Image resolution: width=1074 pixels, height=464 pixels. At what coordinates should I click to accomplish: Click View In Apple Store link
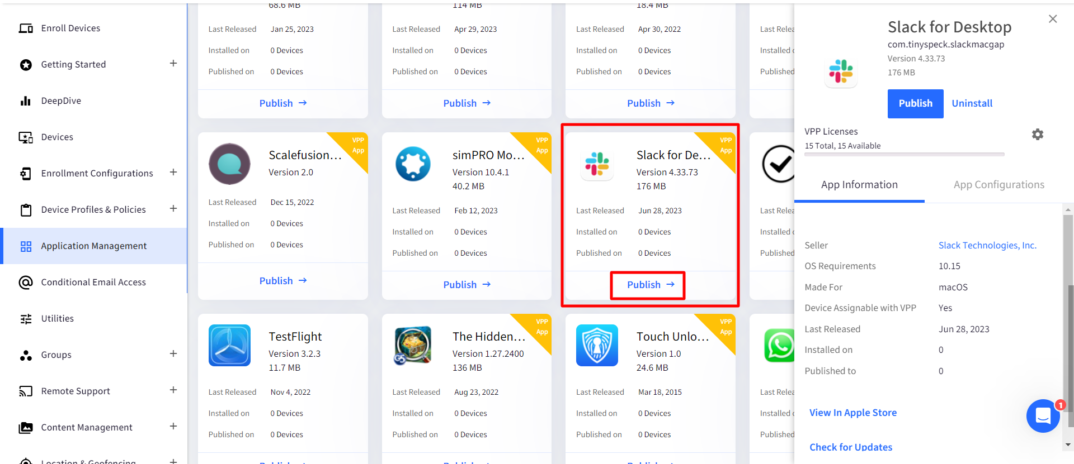(852, 413)
